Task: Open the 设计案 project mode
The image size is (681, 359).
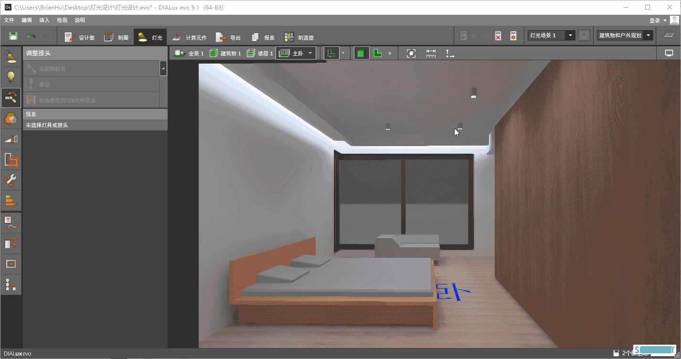Action: click(79, 37)
